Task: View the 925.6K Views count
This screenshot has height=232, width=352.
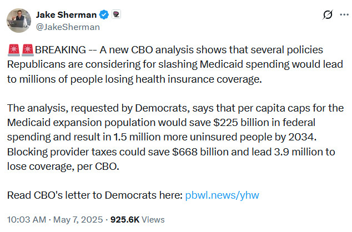Action: [137, 219]
